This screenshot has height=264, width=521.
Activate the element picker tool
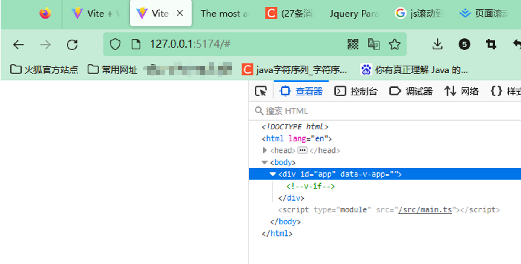pos(261,91)
